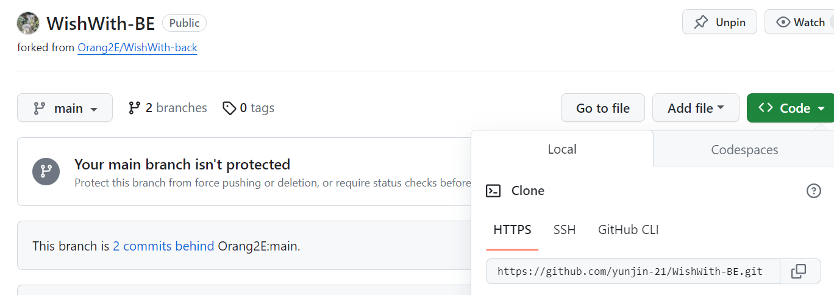Click the repository owner avatar

tap(28, 23)
